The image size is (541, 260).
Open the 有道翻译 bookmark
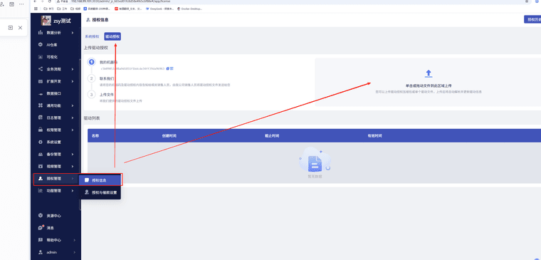(128, 9)
